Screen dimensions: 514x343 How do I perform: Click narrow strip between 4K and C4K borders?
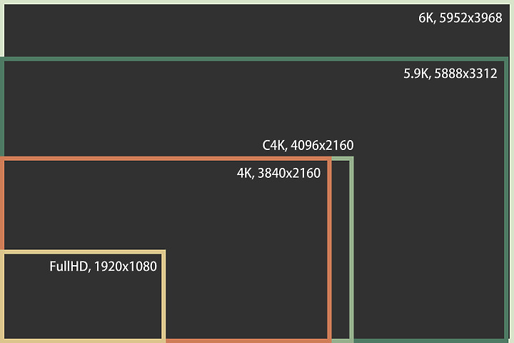coord(341,249)
